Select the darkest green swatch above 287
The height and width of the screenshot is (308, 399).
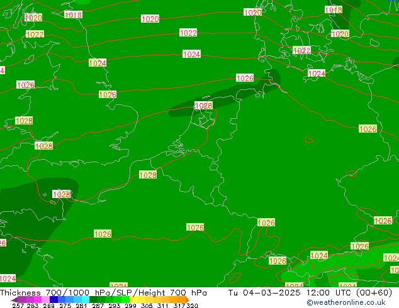coord(93,299)
